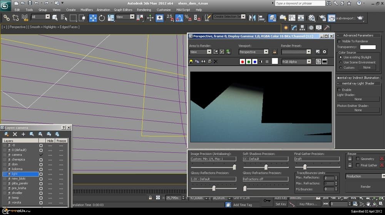Viewport: 385px width, 215px height.
Task: Open the Area to Render dropdown
Action: point(200,52)
